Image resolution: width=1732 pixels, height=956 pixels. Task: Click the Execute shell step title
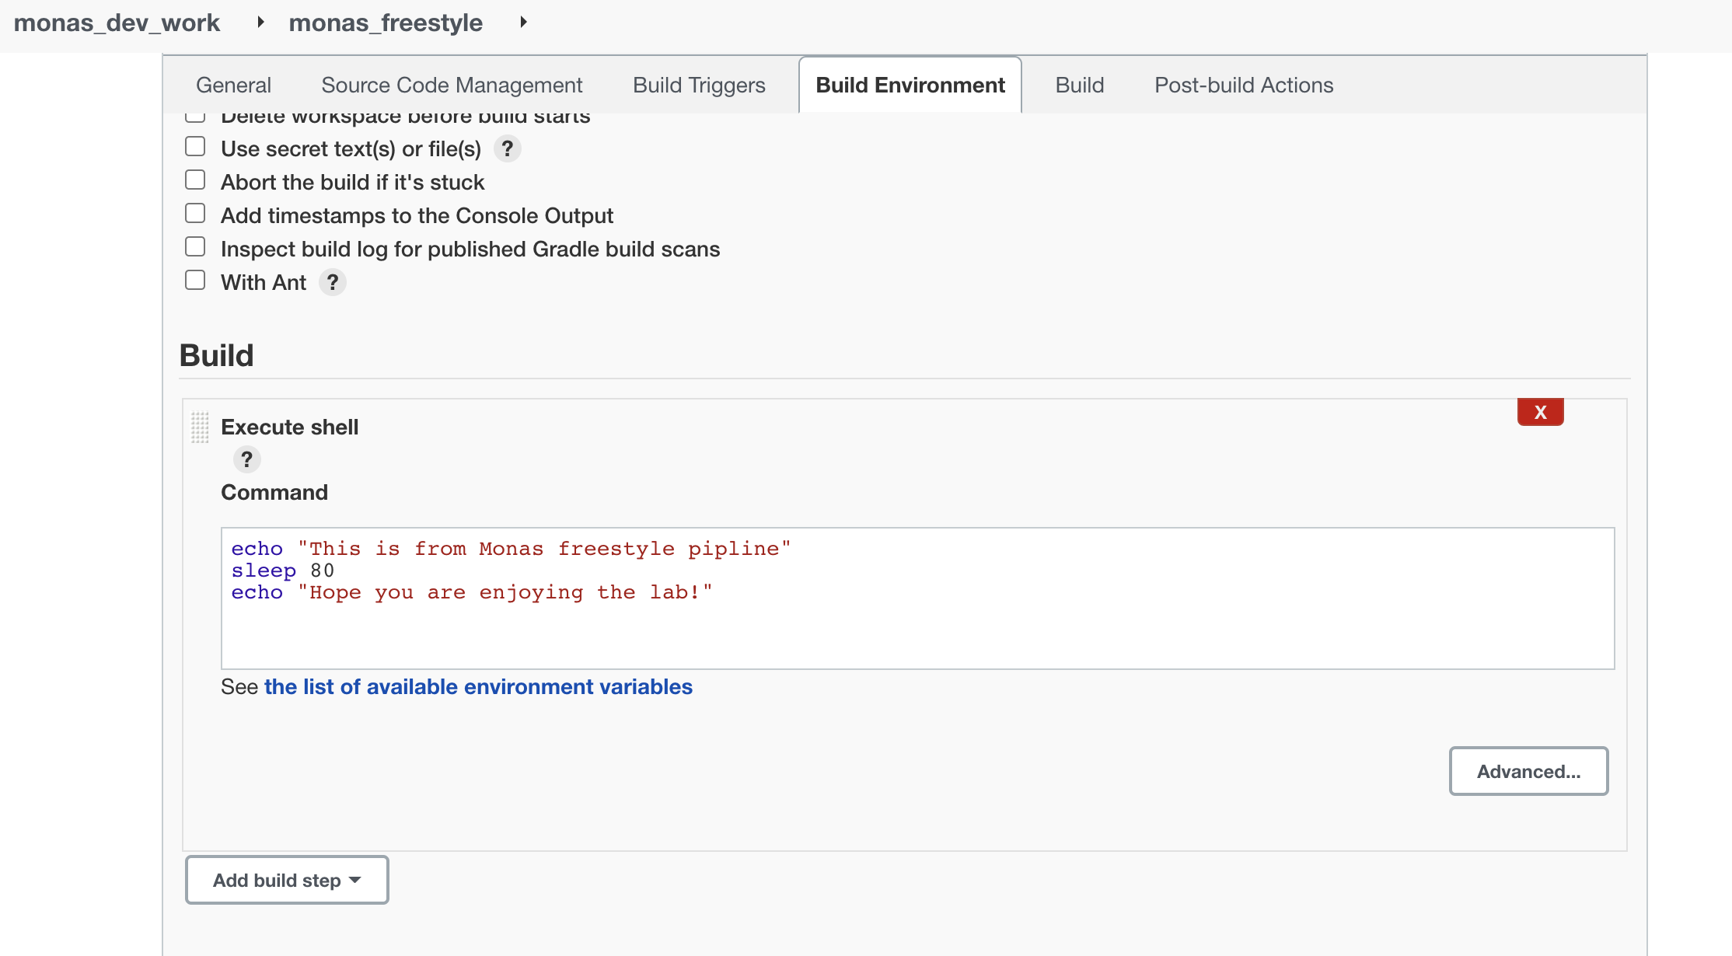[289, 427]
